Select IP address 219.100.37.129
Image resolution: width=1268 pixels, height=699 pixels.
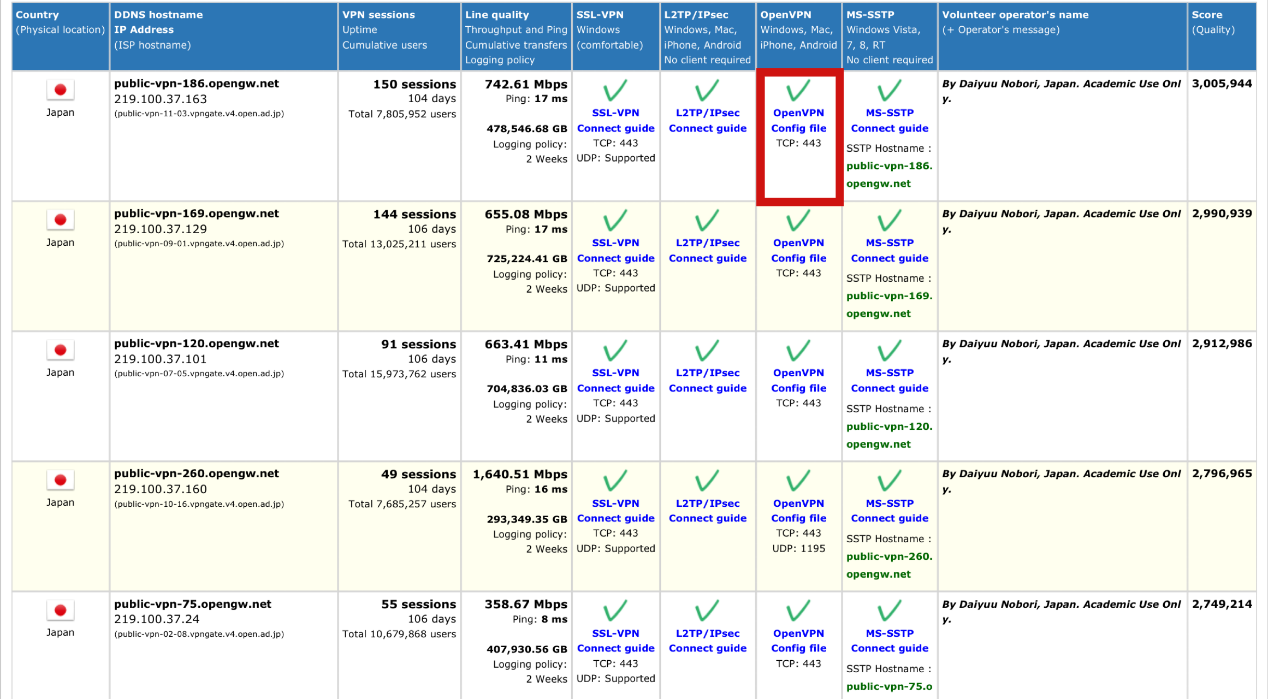coord(161,229)
